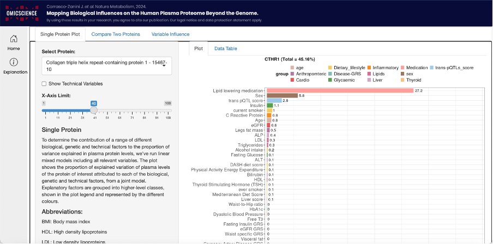Screen dimensions: 493x244
Task: Click the brown Sex bar
Action: (x=282, y=95)
